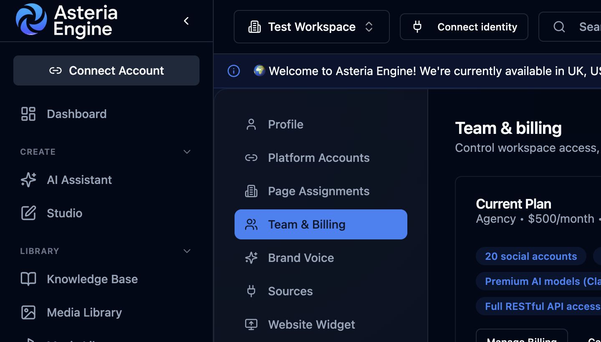Select the Team & Billing tab
601x342 pixels.
tap(321, 224)
